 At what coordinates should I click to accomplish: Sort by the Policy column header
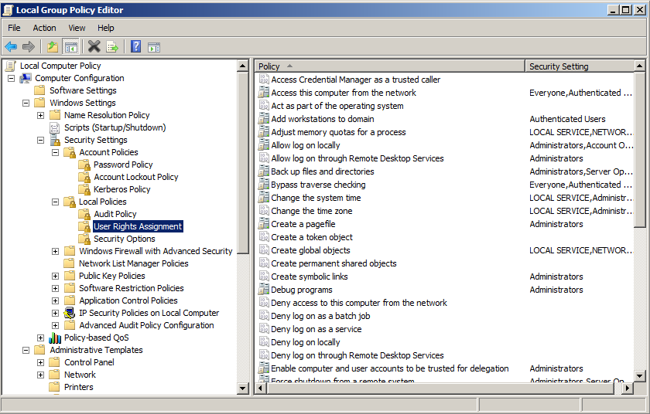390,66
